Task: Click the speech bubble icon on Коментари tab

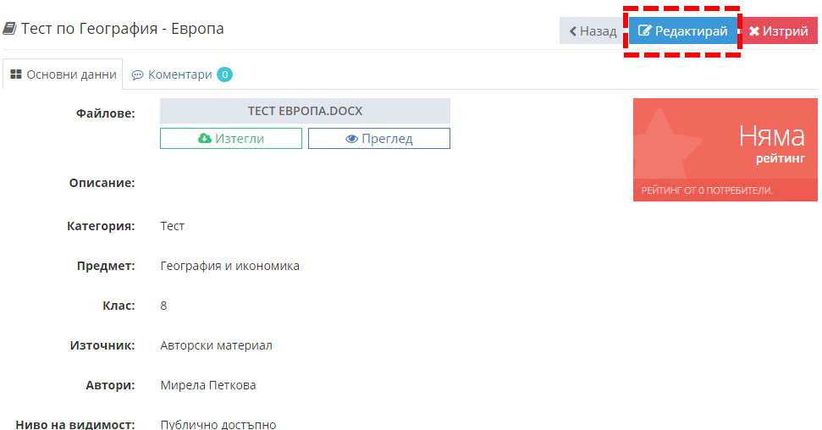Action: (x=137, y=75)
